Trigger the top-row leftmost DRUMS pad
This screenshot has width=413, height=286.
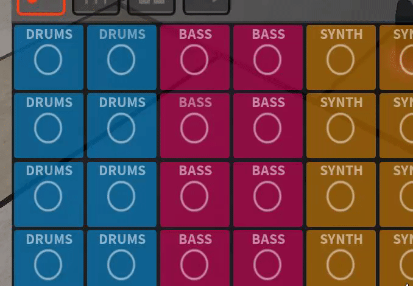(x=49, y=58)
